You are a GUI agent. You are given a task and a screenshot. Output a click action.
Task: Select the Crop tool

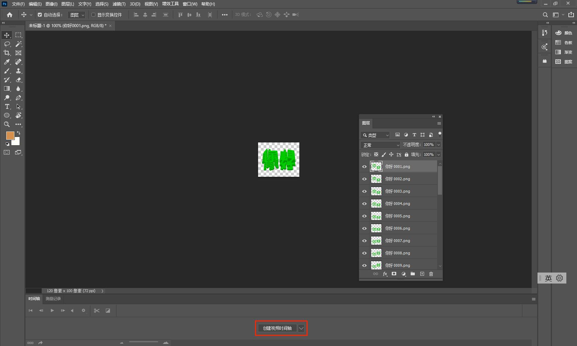pos(7,53)
